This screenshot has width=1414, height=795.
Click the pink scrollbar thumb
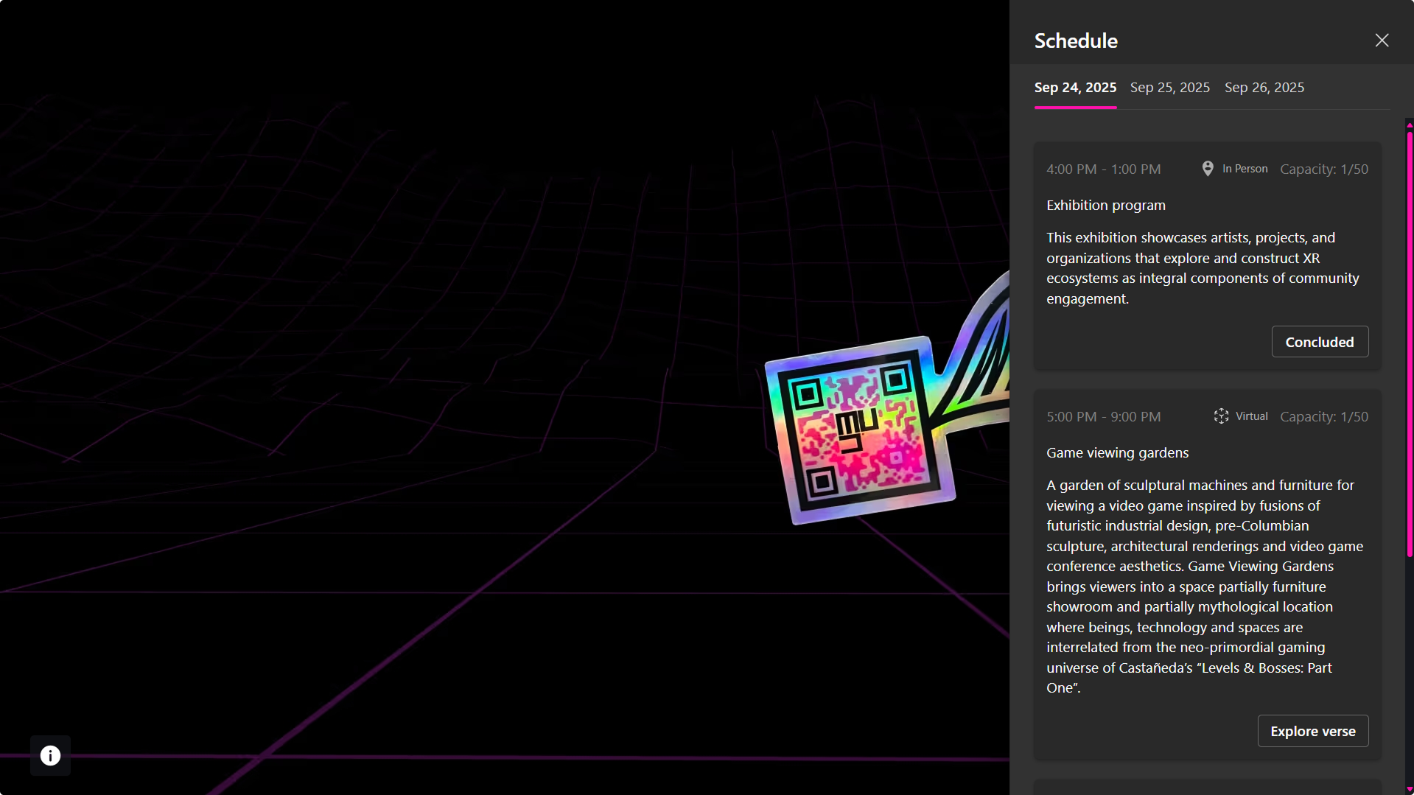click(x=1408, y=339)
